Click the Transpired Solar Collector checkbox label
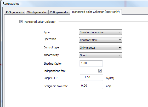148x107 pixels. (x=39, y=22)
